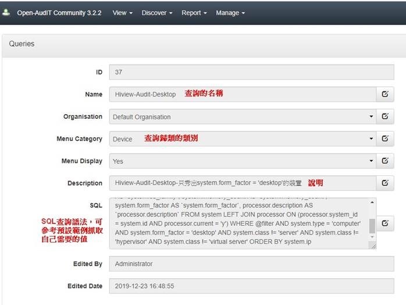Click the Edited Date label
This screenshot has width=406, height=305.
point(85,286)
